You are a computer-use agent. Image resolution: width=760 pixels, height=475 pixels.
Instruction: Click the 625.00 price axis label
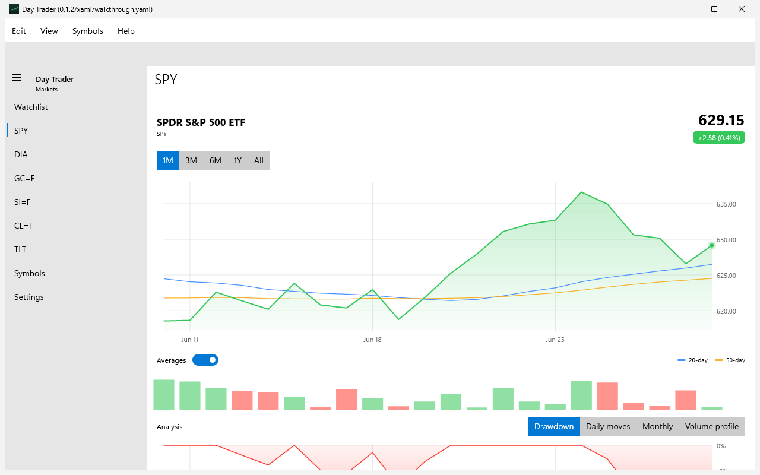726,275
